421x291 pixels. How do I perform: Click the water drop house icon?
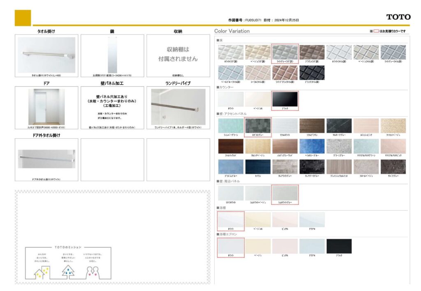tap(68, 272)
